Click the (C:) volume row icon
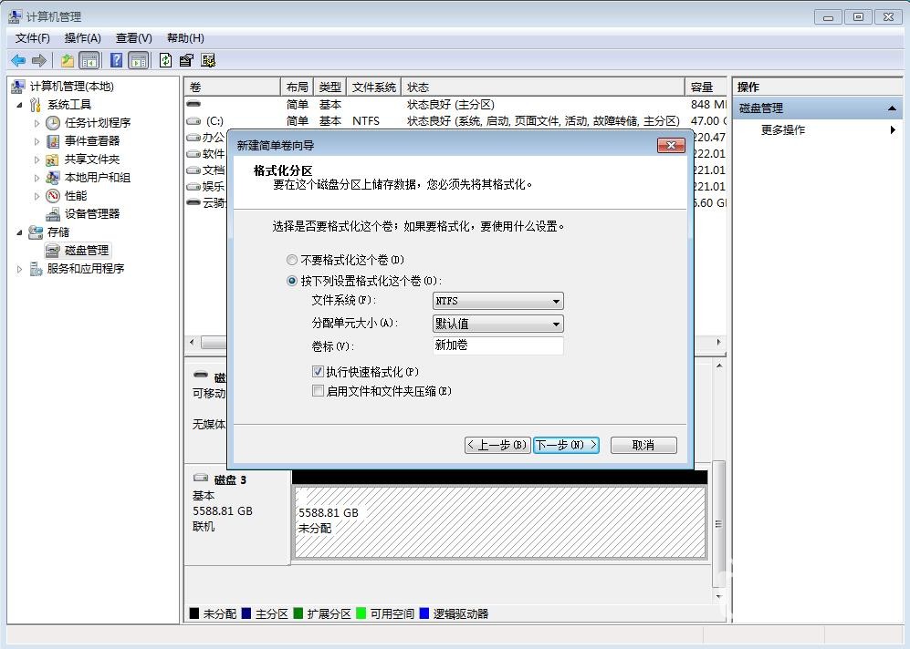The width and height of the screenshot is (910, 649). (x=194, y=121)
